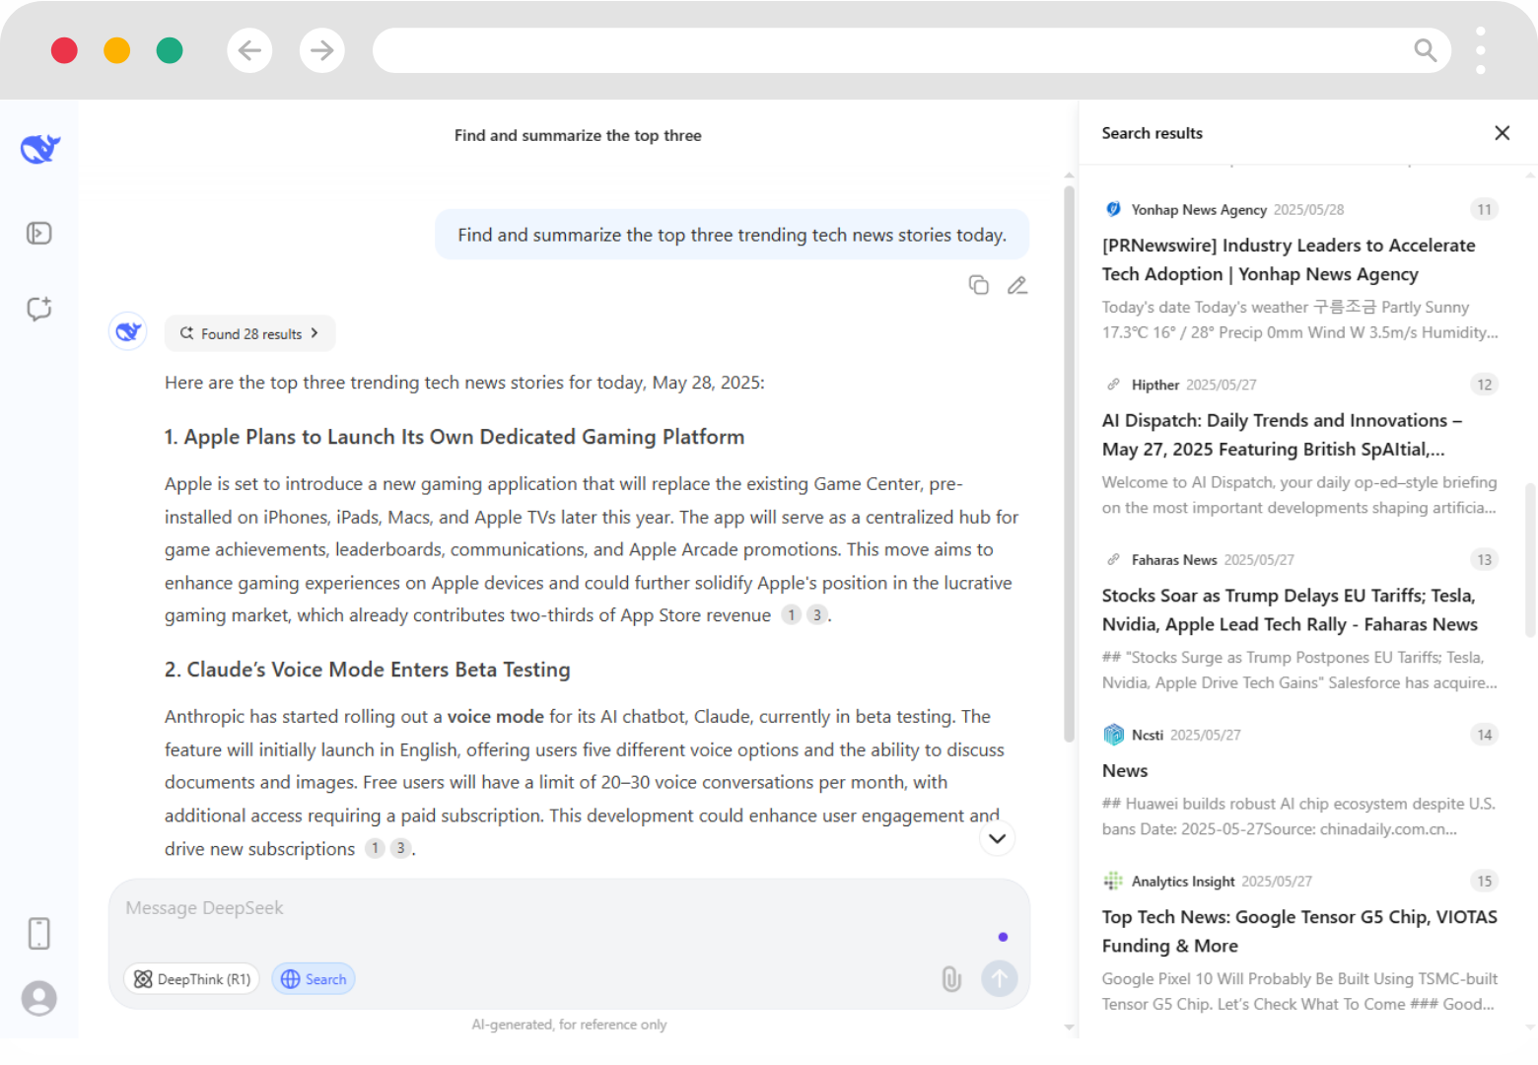The width and height of the screenshot is (1538, 1065).
Task: Click the bold 'voice mode' text
Action: [x=496, y=717]
